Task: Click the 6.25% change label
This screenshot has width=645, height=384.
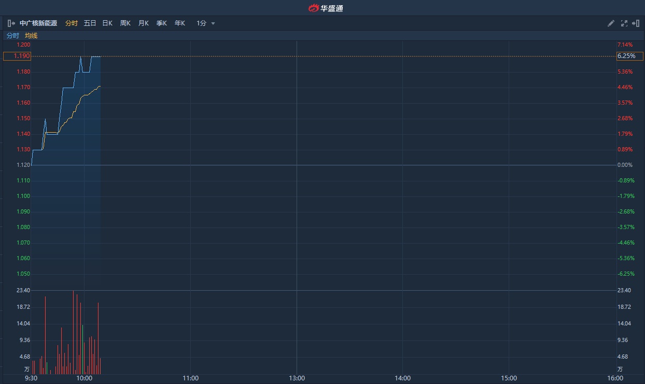Action: [629, 56]
